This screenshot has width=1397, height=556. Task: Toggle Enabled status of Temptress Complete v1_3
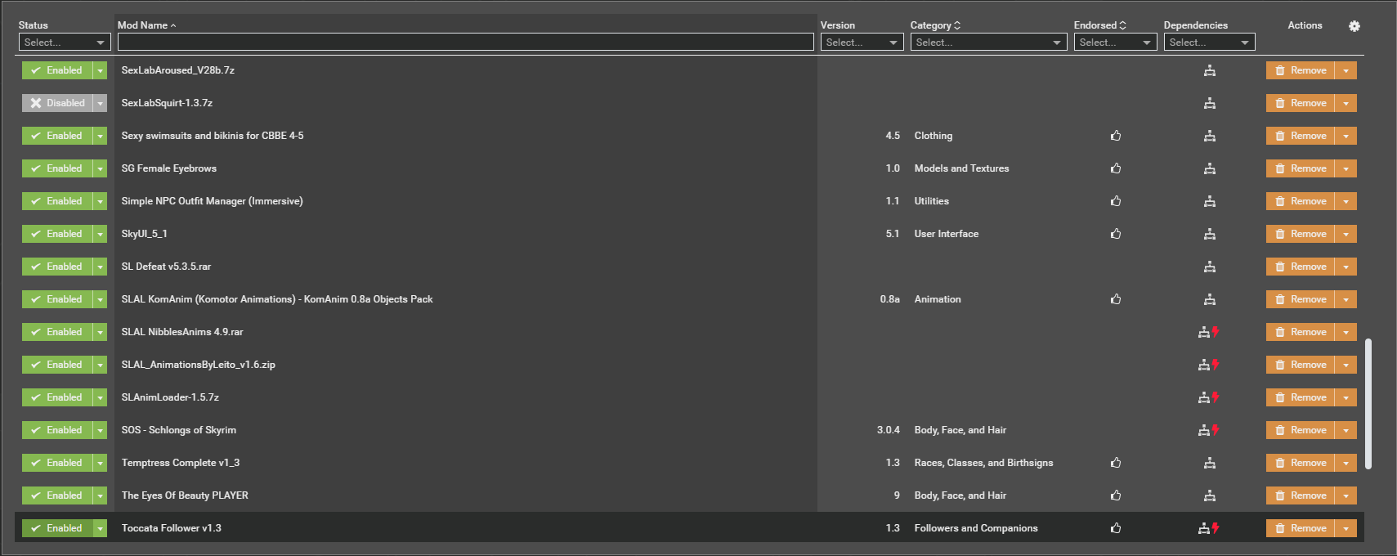pos(57,463)
